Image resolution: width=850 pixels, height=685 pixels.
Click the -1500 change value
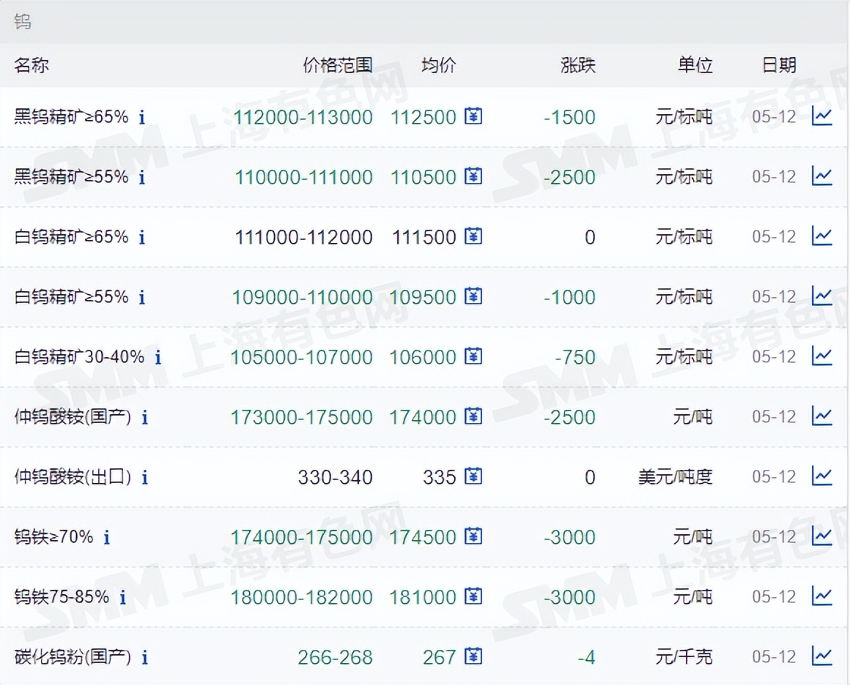click(x=570, y=118)
